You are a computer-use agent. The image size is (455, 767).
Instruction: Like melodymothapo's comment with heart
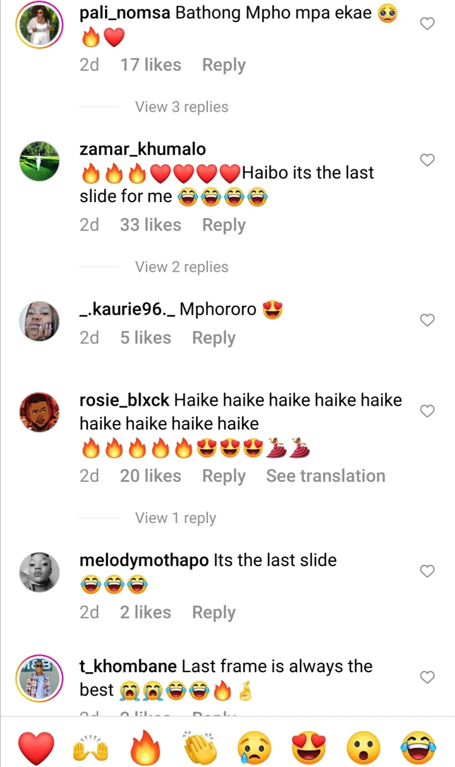[428, 571]
